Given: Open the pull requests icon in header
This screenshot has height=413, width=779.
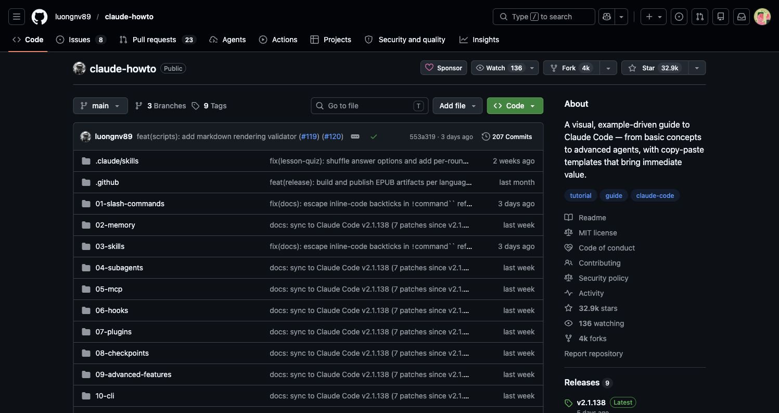Looking at the screenshot, I should (x=700, y=17).
